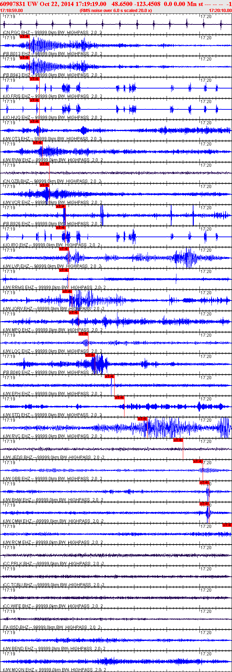Select the red pick flag on PB.B926 trace

(x=60, y=206)
